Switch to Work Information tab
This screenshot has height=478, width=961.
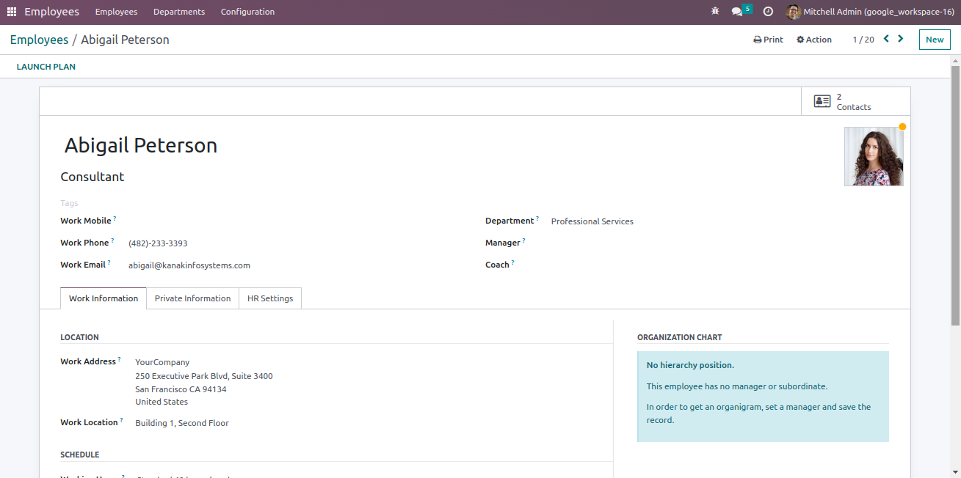104,298
